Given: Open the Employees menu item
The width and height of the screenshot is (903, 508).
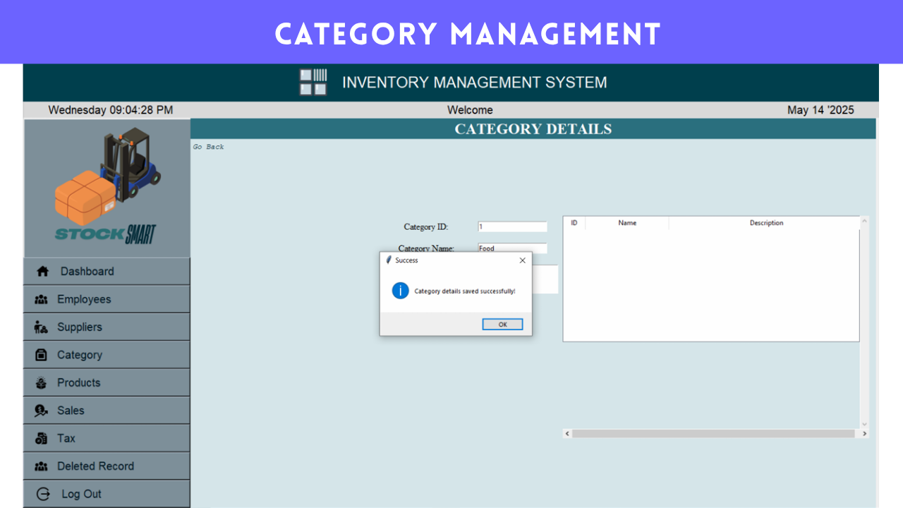Looking at the screenshot, I should coord(107,299).
